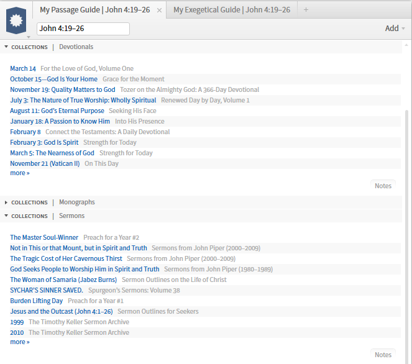Click 'Sermon Outlines on the Life of Christ' text

[174, 280]
